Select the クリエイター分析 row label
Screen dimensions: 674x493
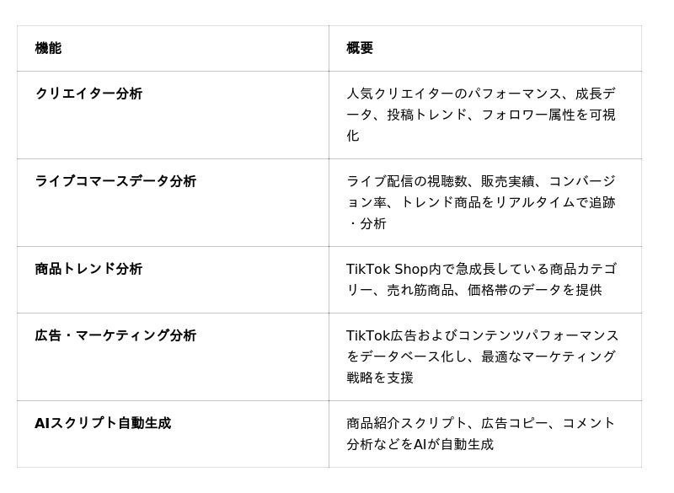(88, 94)
